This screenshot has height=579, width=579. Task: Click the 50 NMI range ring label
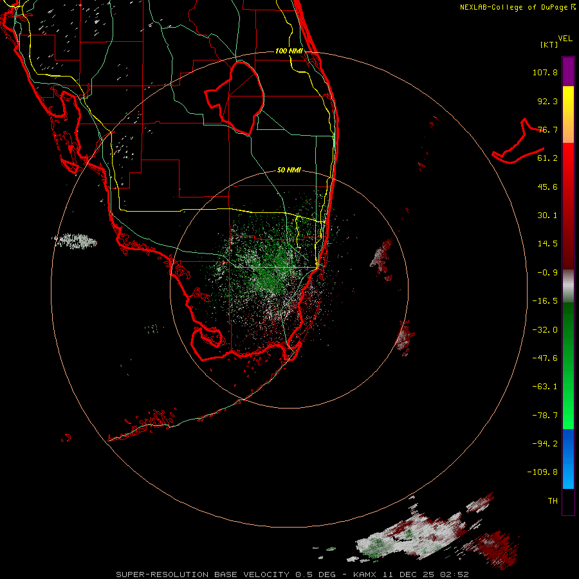pos(289,170)
